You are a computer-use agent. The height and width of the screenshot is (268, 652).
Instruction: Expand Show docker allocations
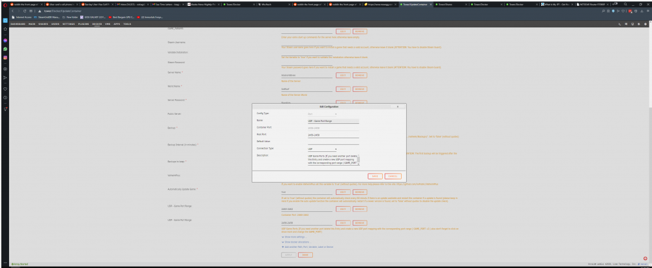point(297,242)
